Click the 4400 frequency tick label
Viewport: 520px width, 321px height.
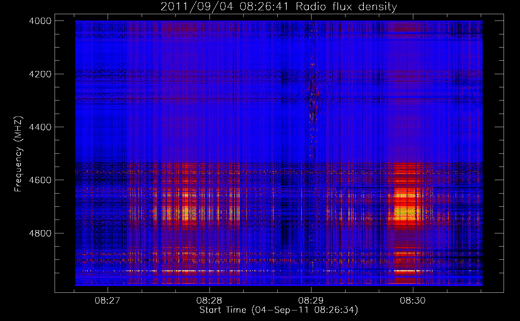click(40, 127)
